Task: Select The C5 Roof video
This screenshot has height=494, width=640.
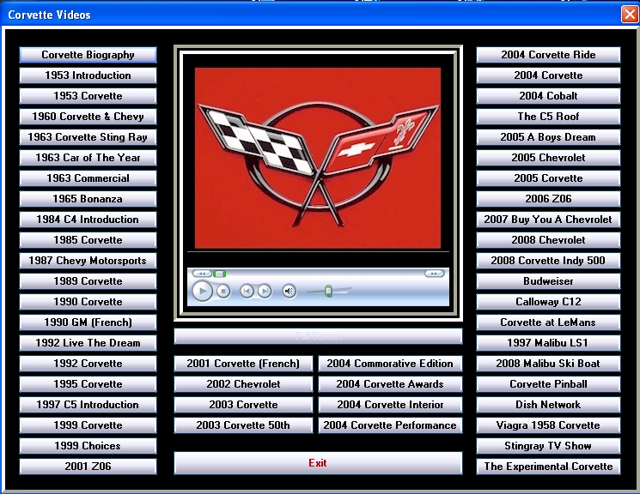Action: [548, 117]
